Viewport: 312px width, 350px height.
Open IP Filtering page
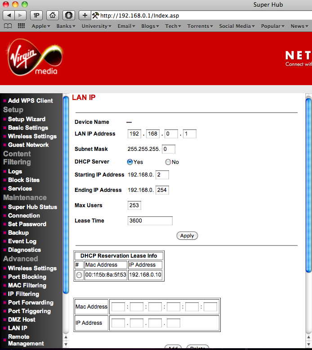tap(24, 294)
